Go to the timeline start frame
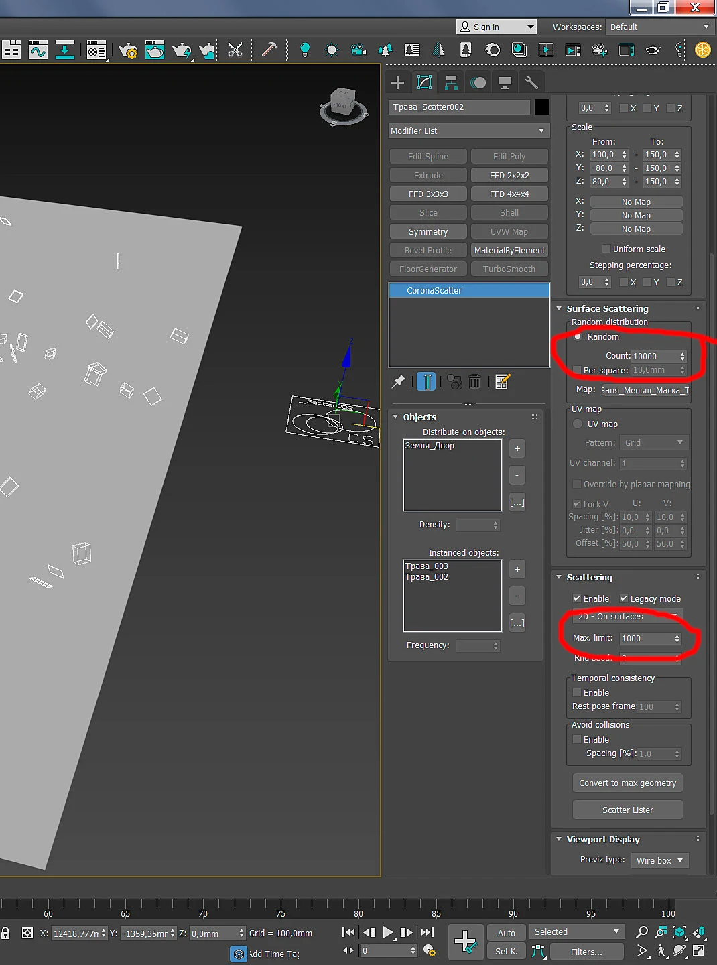The width and height of the screenshot is (717, 965). click(x=348, y=931)
